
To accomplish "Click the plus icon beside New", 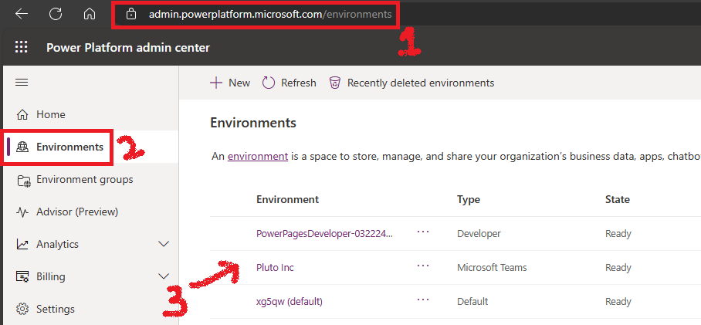I will [216, 83].
